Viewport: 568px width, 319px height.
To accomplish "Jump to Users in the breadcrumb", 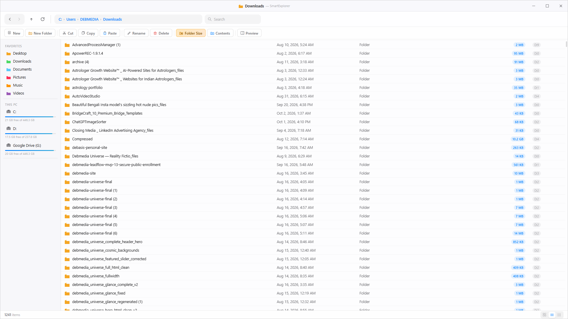I will point(71,19).
